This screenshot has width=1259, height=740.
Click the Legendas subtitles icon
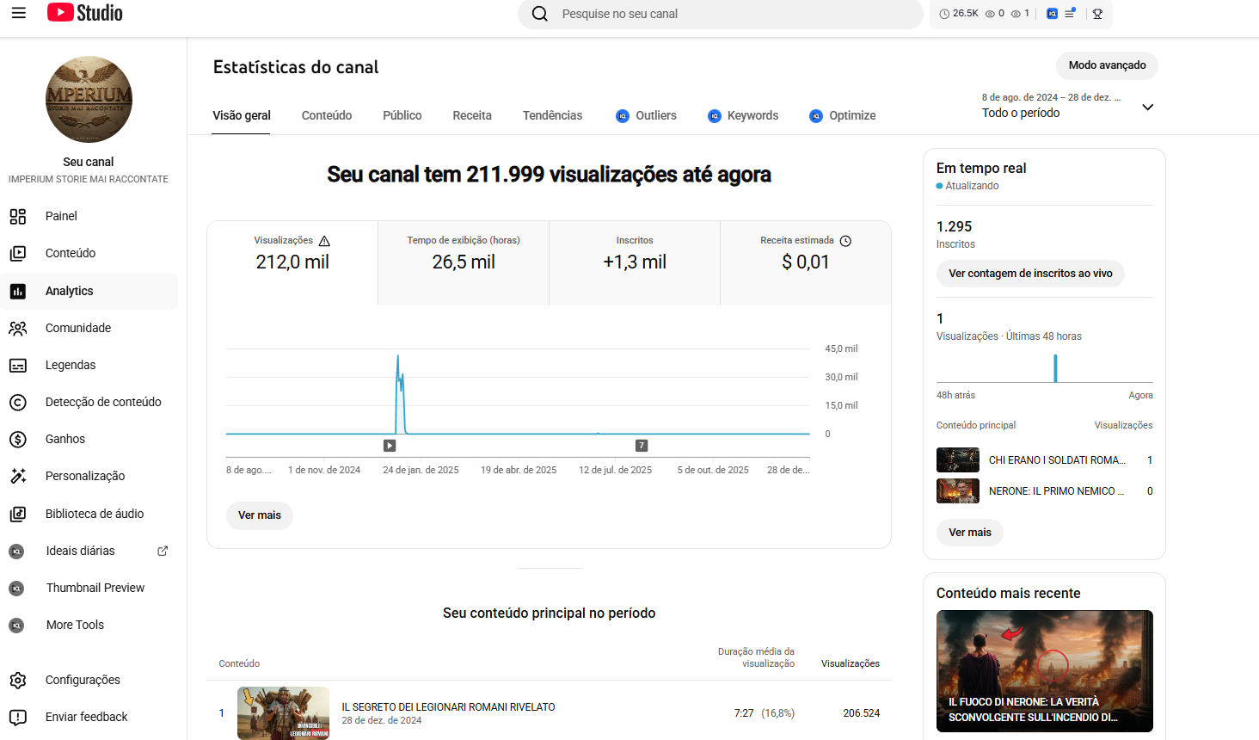(18, 365)
